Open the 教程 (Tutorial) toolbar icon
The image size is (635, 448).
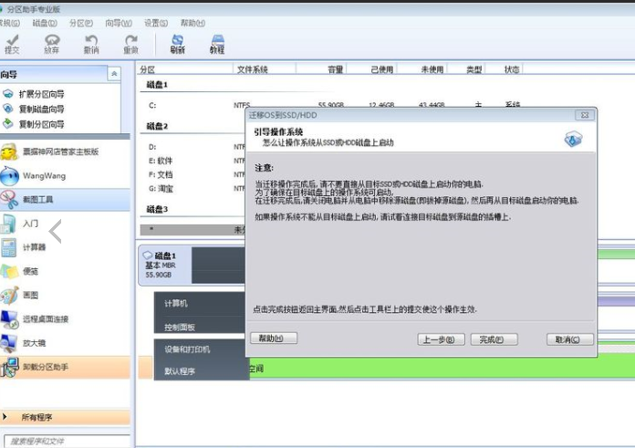coord(217,44)
